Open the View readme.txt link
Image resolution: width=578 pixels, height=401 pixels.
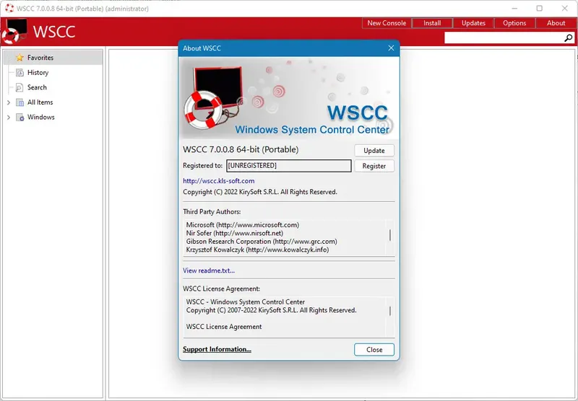coord(209,270)
